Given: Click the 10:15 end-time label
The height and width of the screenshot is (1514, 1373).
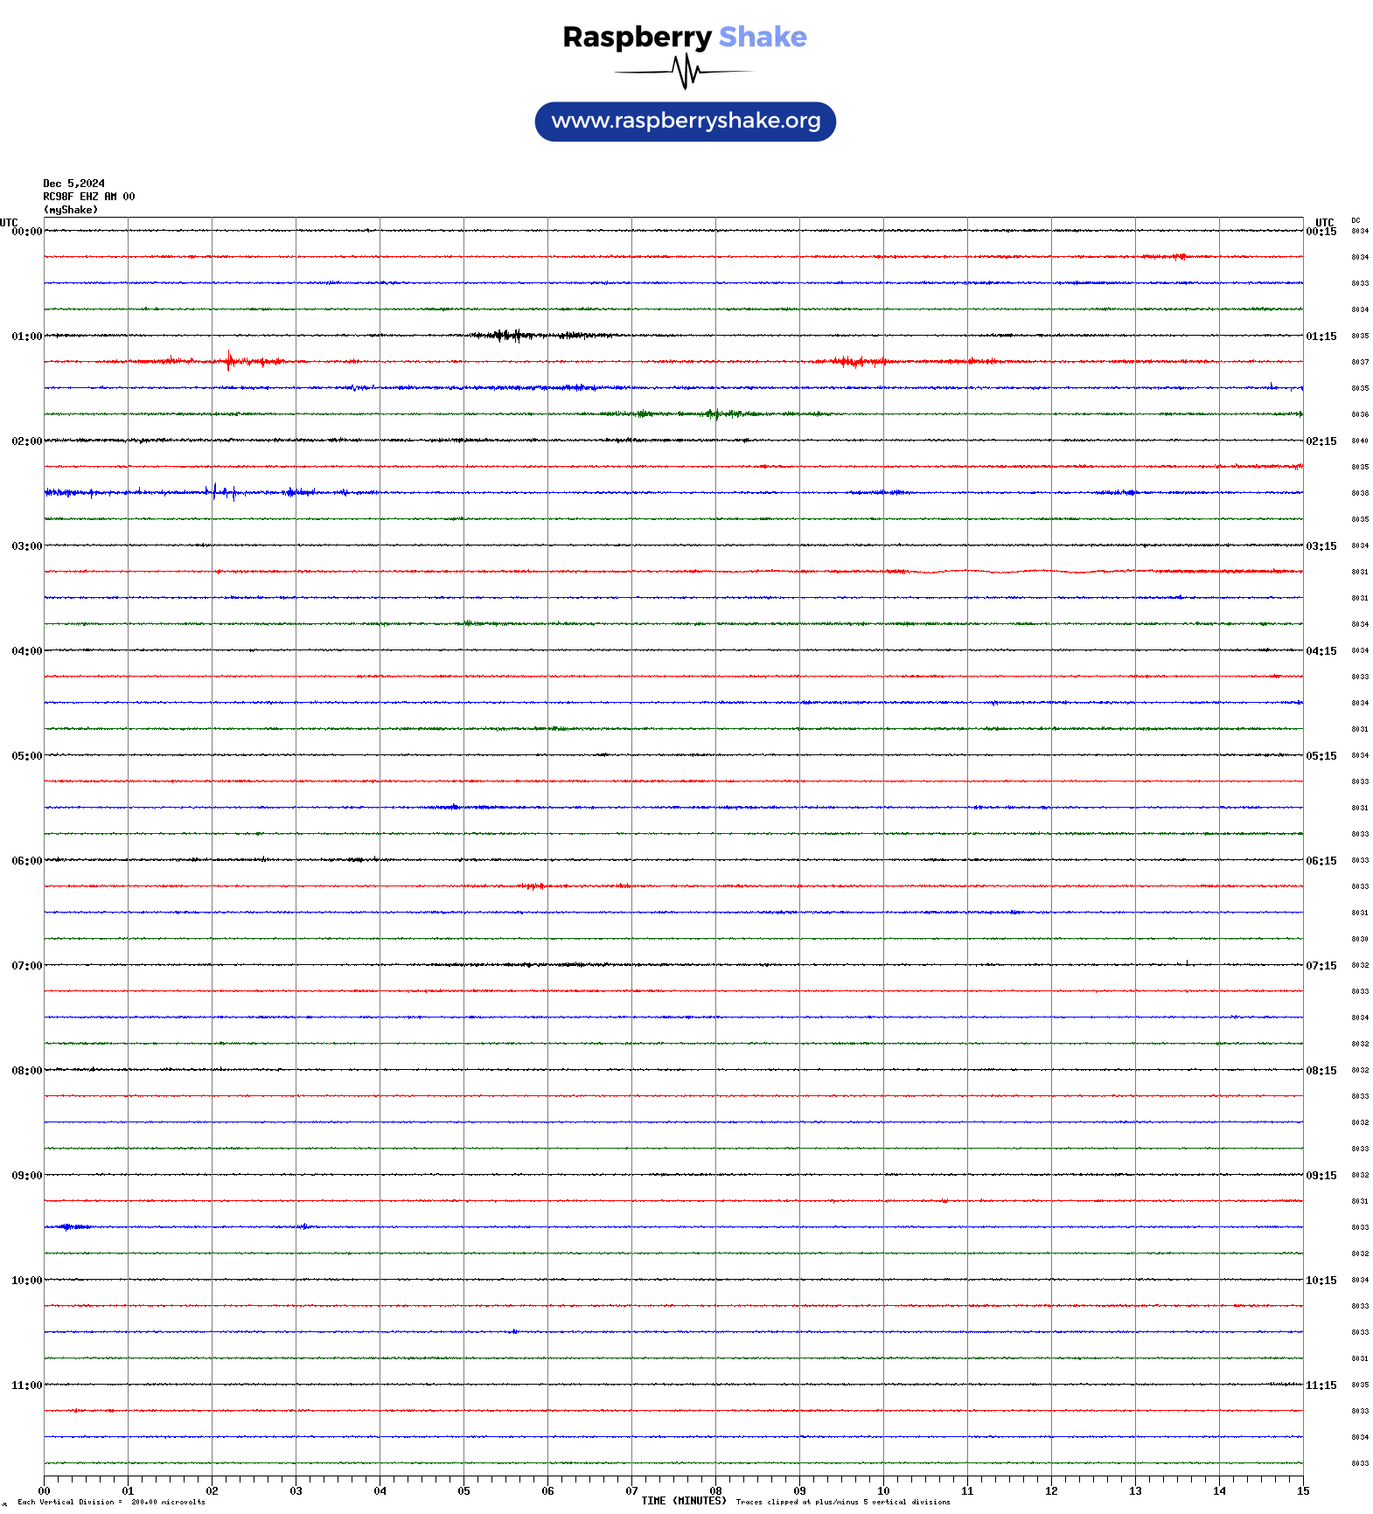Looking at the screenshot, I should tap(1321, 1281).
